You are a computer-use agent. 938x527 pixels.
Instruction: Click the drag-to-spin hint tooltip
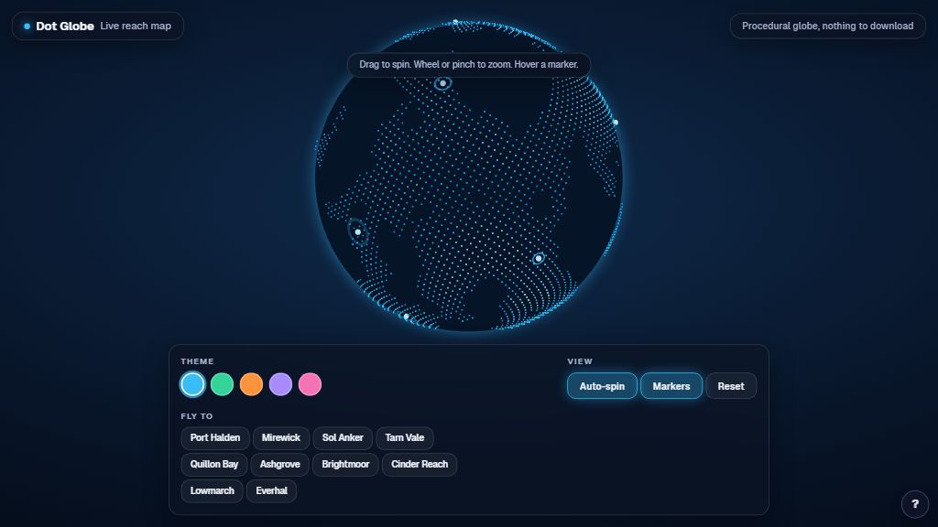click(x=468, y=65)
